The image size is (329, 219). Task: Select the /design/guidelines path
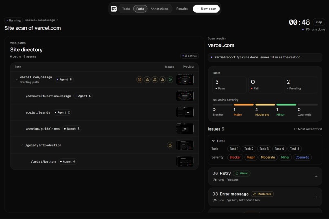(42, 129)
